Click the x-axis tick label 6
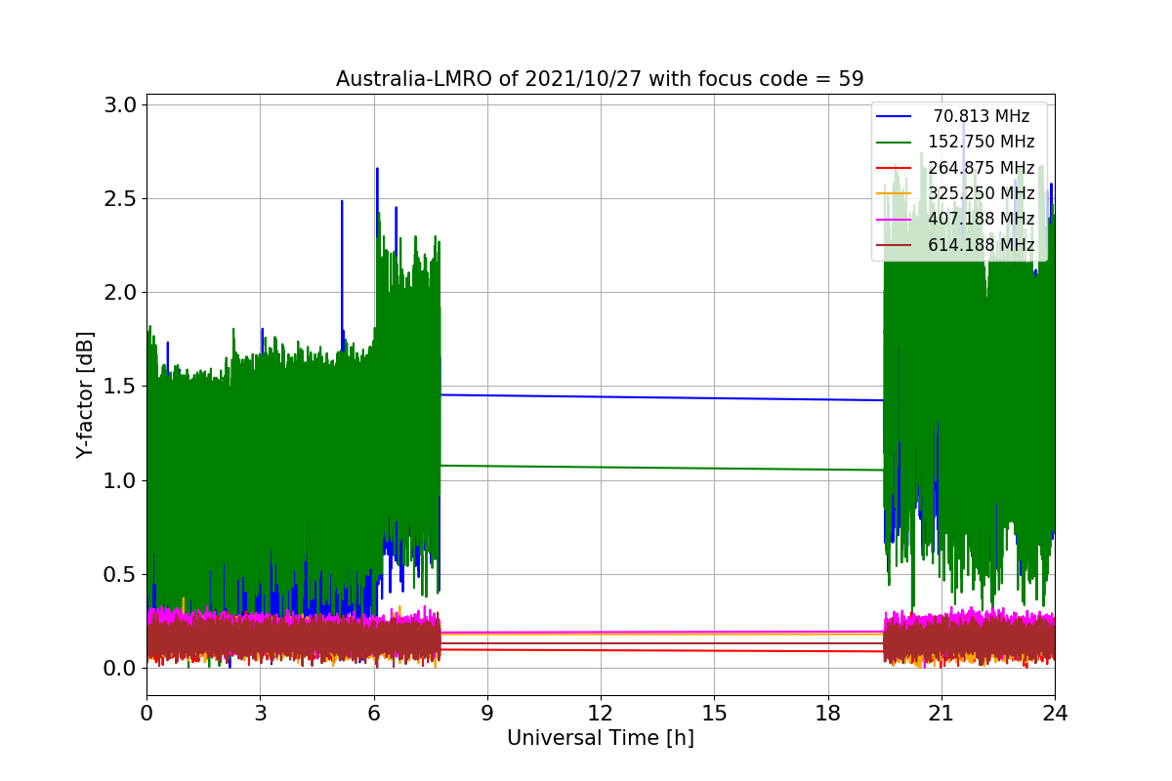 tap(373, 713)
